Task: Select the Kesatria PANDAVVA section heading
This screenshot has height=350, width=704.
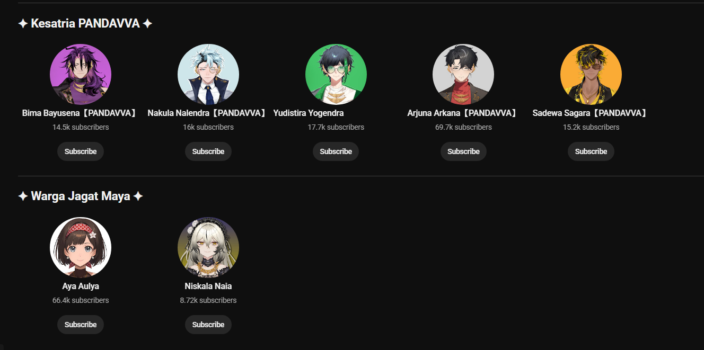Action: pyautogui.click(x=85, y=23)
